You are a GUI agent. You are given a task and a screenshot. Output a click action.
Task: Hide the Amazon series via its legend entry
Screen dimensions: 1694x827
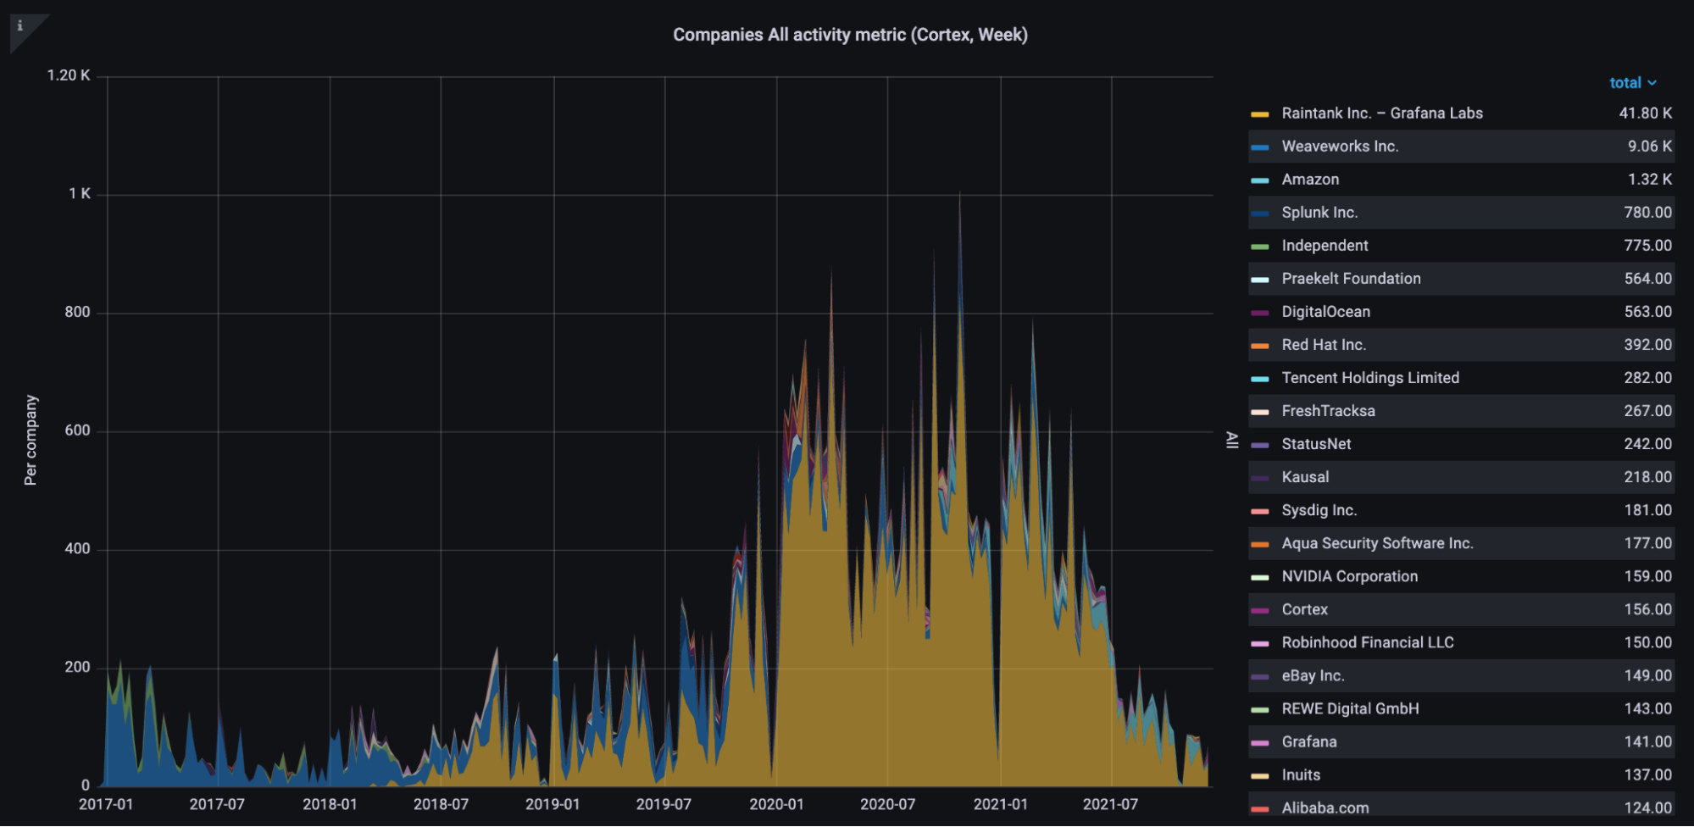[1309, 179]
